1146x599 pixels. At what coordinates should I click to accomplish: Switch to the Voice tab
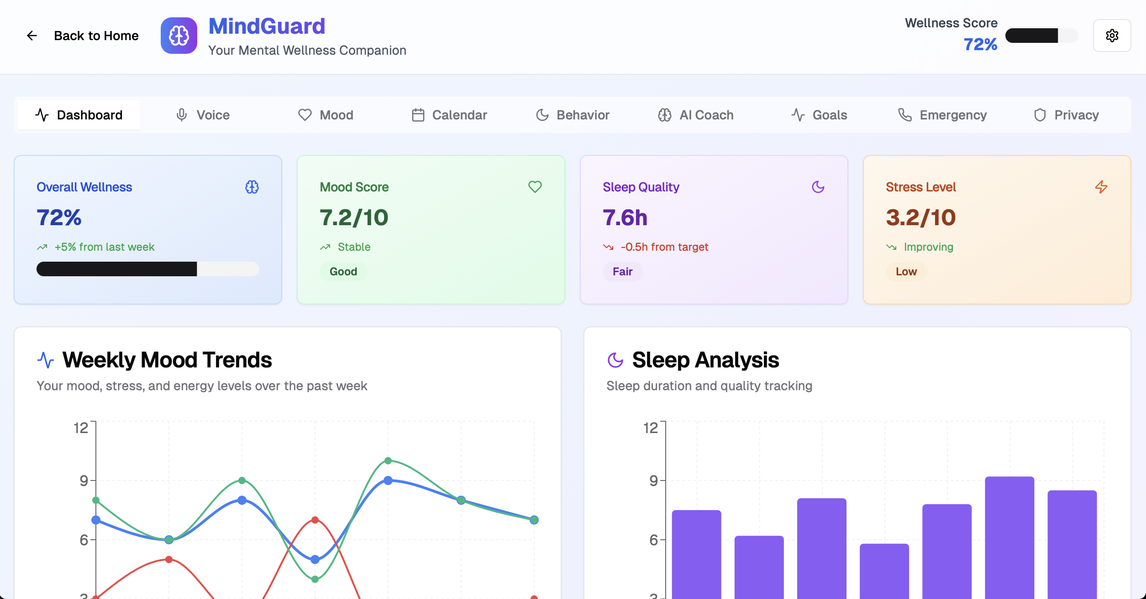203,115
